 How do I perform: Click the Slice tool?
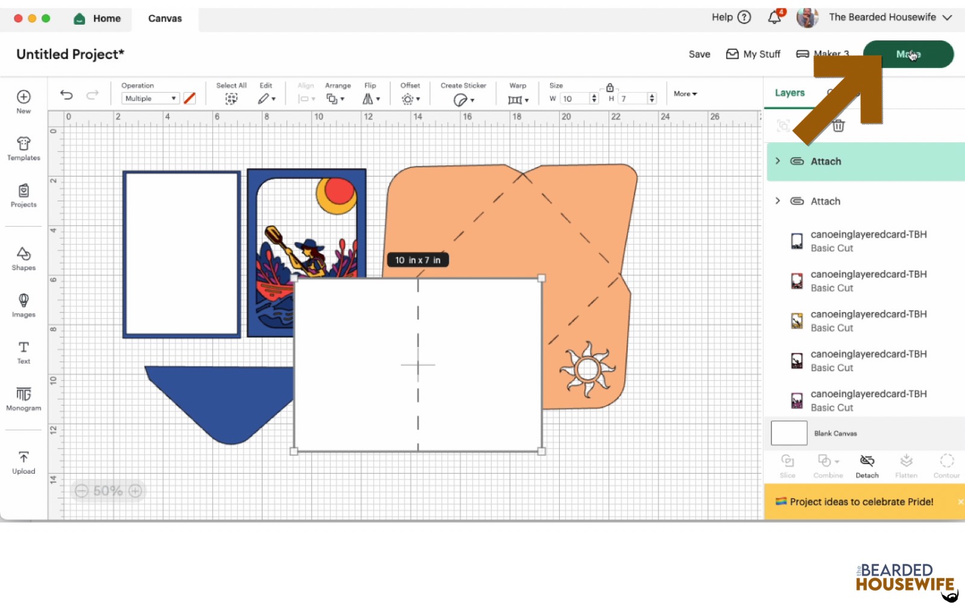[x=788, y=467]
